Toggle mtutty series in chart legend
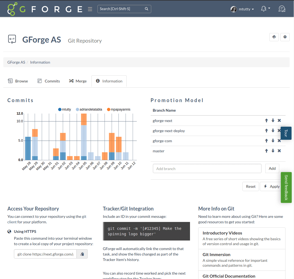Image resolution: width=294 pixels, height=279 pixels. tap(64, 109)
